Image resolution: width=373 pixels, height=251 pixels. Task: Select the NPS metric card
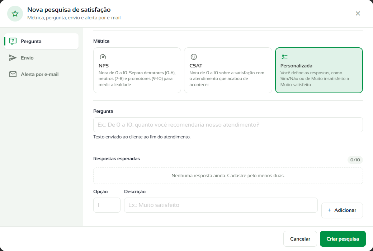pos(137,70)
